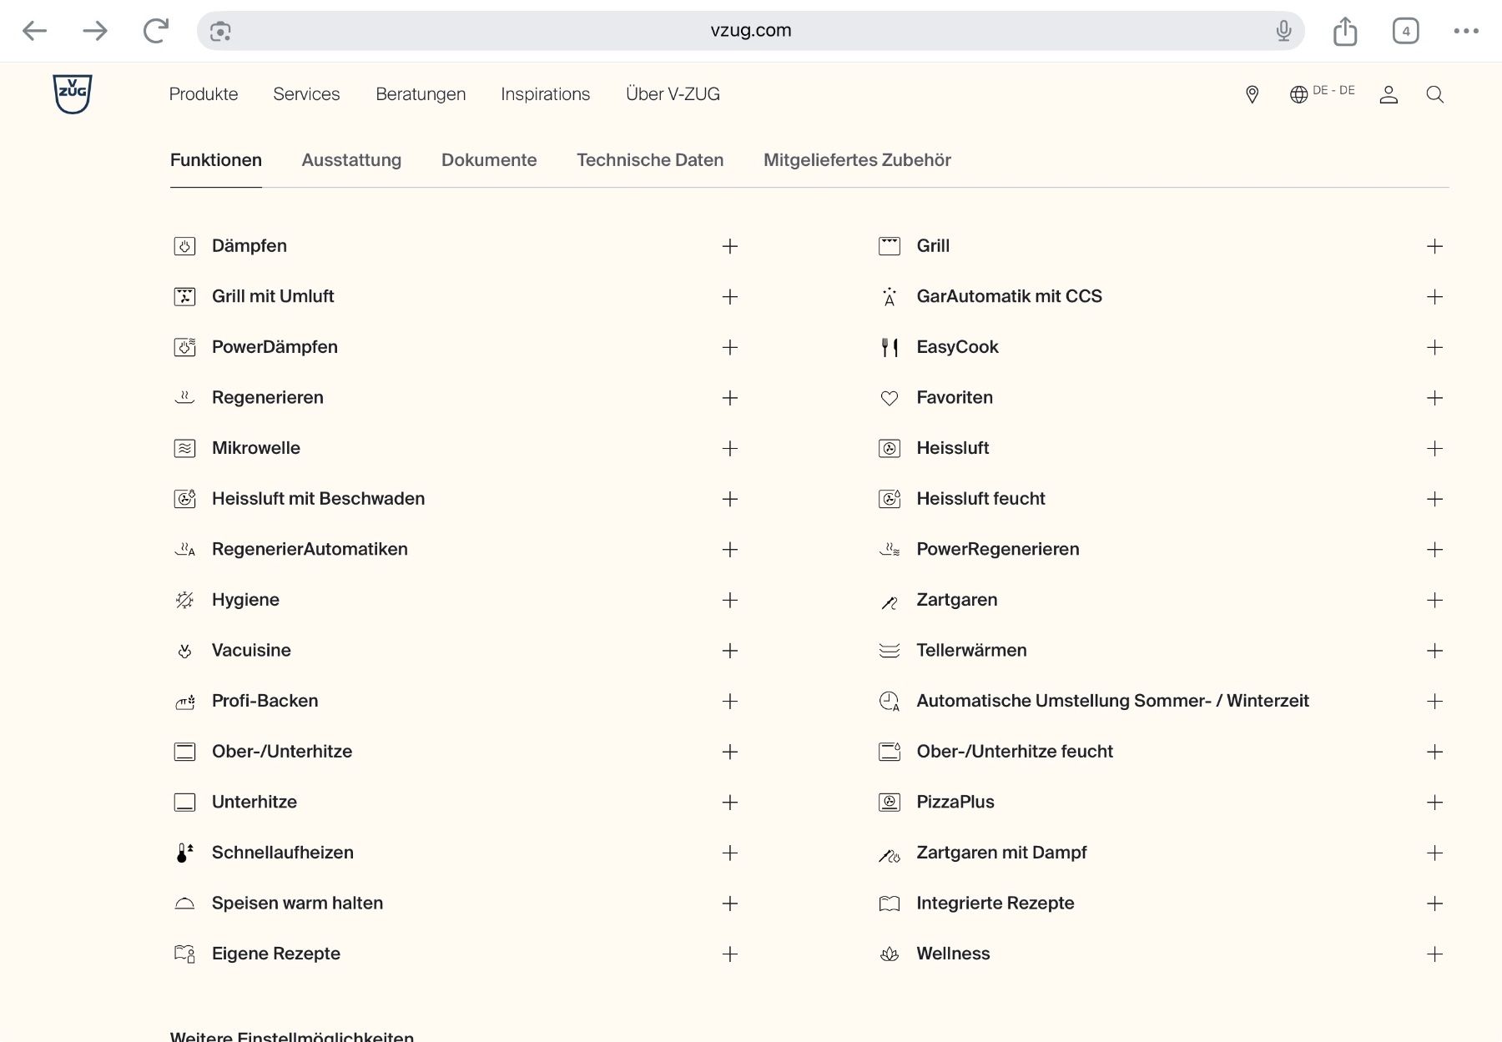The height and width of the screenshot is (1042, 1502).
Task: Open the Services menu
Action: tap(306, 94)
